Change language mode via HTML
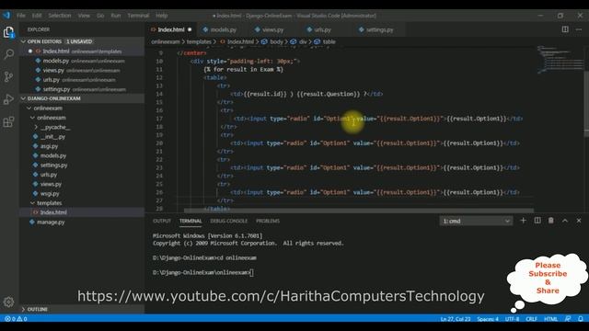Image resolution: width=589 pixels, height=331 pixels. point(551,319)
